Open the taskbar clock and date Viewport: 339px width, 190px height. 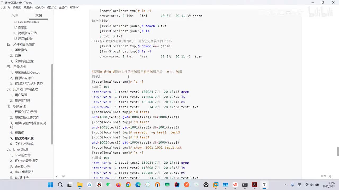click(329, 185)
